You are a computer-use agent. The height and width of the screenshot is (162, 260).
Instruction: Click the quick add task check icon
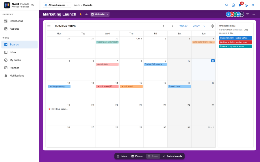pos(233,5)
